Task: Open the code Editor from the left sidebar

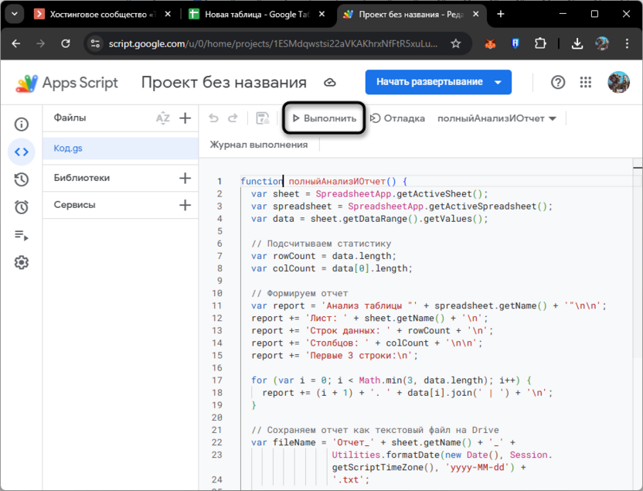Action: tap(22, 152)
